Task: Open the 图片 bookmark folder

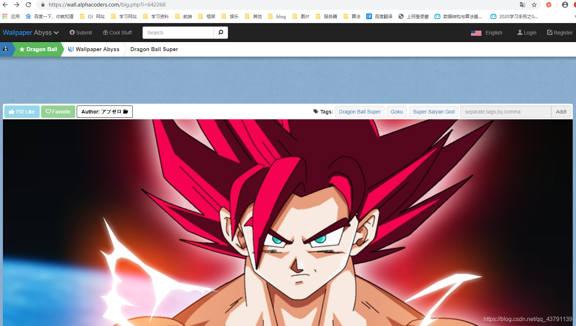Action: 301,16
